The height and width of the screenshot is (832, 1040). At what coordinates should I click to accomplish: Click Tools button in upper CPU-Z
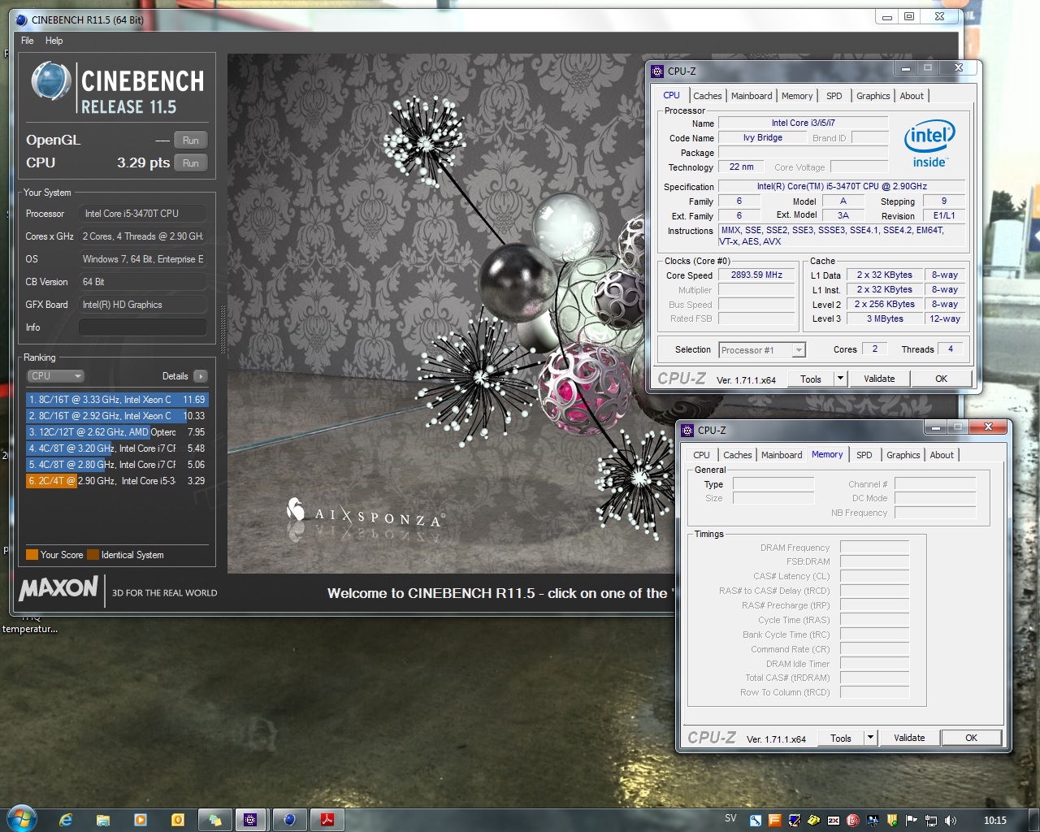click(x=811, y=379)
